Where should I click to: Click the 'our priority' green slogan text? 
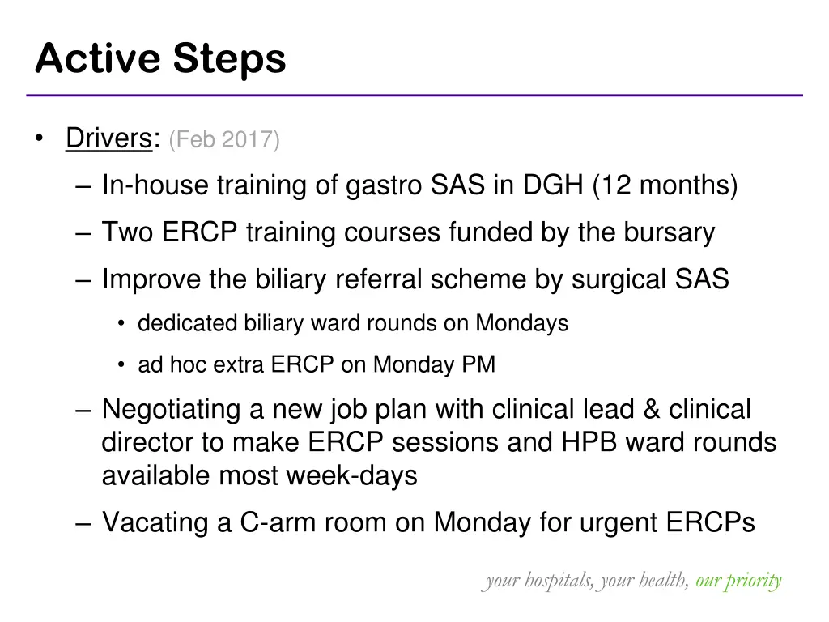coord(738,581)
